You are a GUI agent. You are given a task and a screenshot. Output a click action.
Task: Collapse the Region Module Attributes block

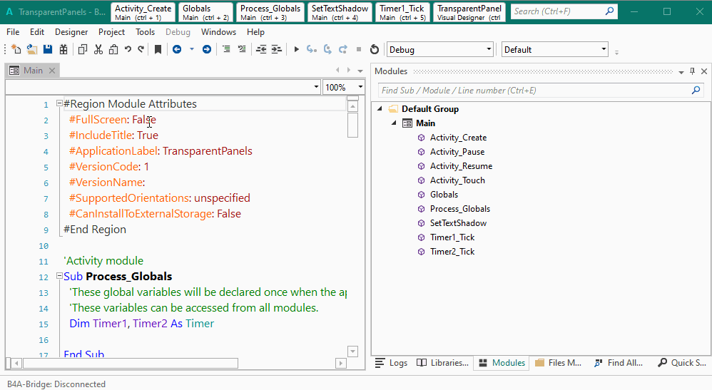tap(59, 103)
